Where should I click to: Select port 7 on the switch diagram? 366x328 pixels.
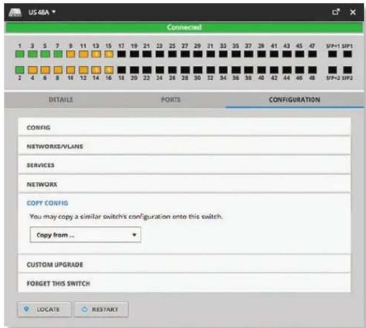58,54
